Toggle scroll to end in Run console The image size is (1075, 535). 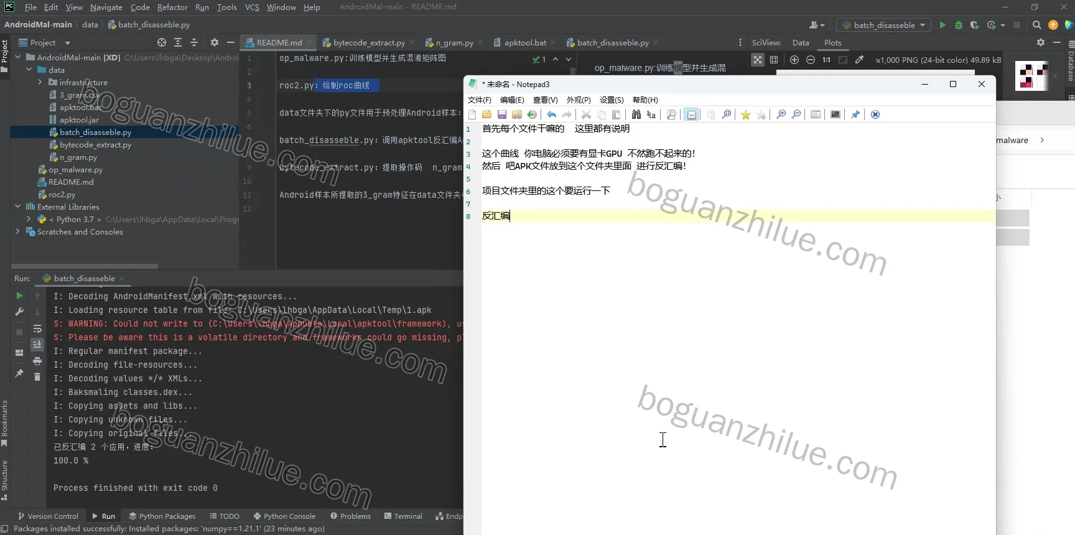(x=37, y=344)
